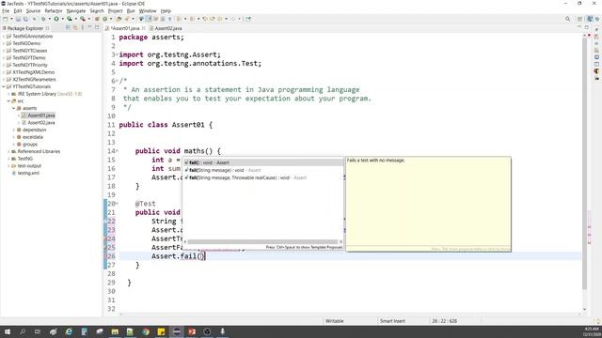Screen dimensions: 602x338
Task: Open Chrome from the taskbar
Action: (146, 331)
